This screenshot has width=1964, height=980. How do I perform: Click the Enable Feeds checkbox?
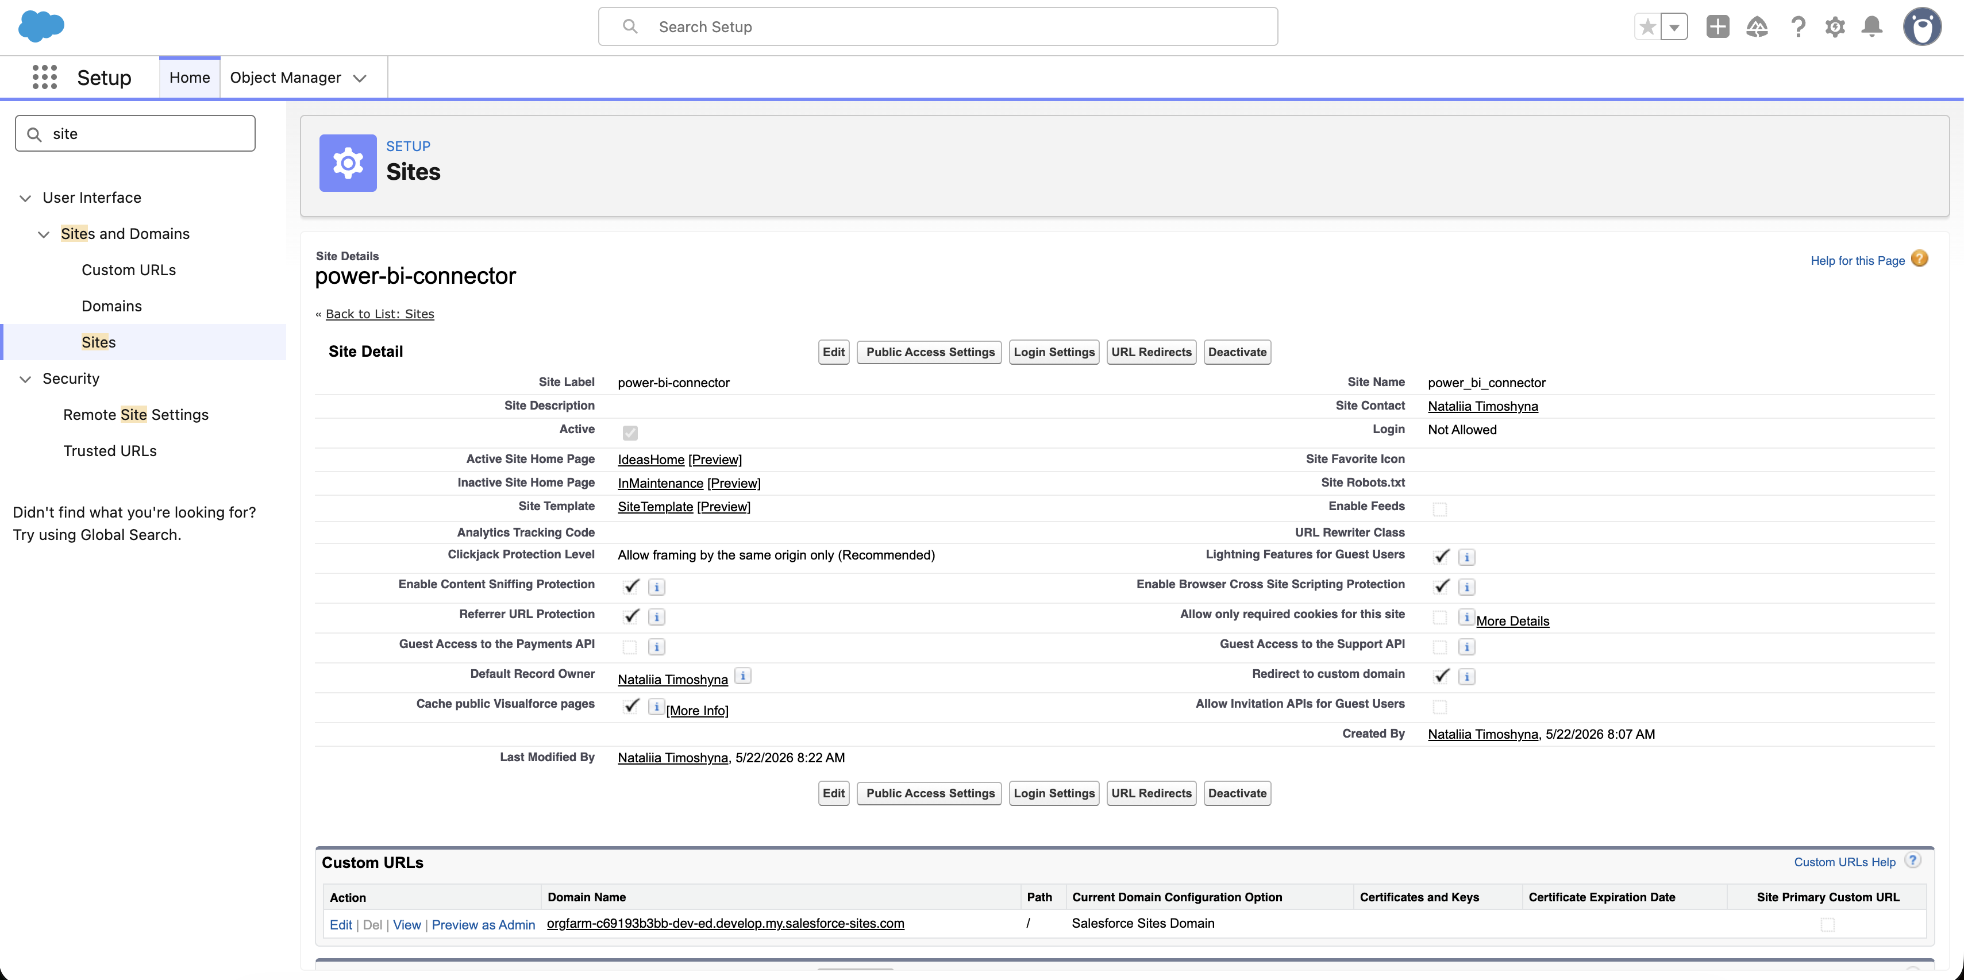point(1439,509)
